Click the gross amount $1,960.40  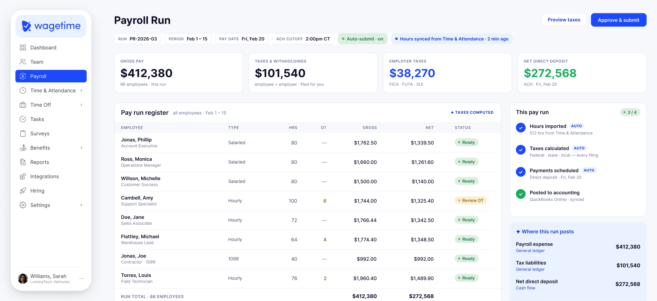365,278
